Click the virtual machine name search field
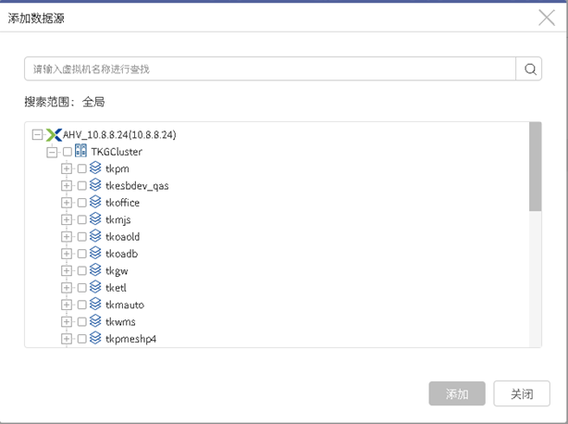568x424 pixels. point(270,69)
